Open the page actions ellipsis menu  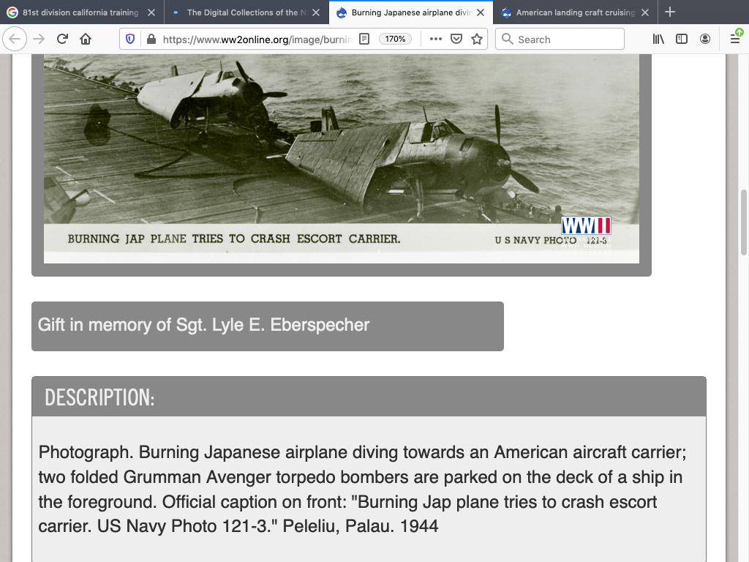[x=436, y=40]
